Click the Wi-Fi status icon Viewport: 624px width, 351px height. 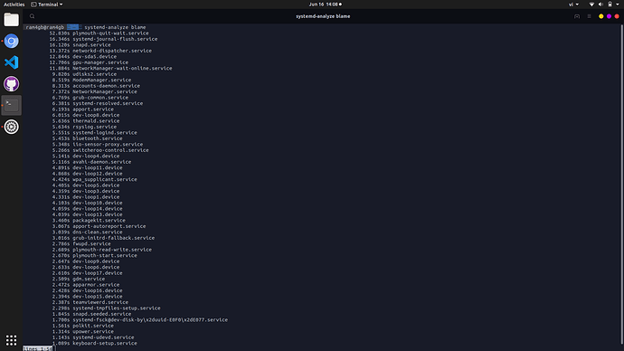[x=591, y=5]
